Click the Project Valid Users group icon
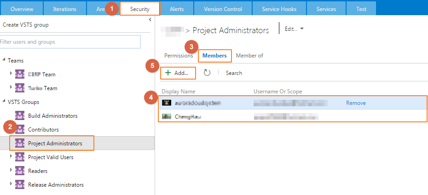Image resolution: width=428 pixels, height=195 pixels. coord(20,157)
